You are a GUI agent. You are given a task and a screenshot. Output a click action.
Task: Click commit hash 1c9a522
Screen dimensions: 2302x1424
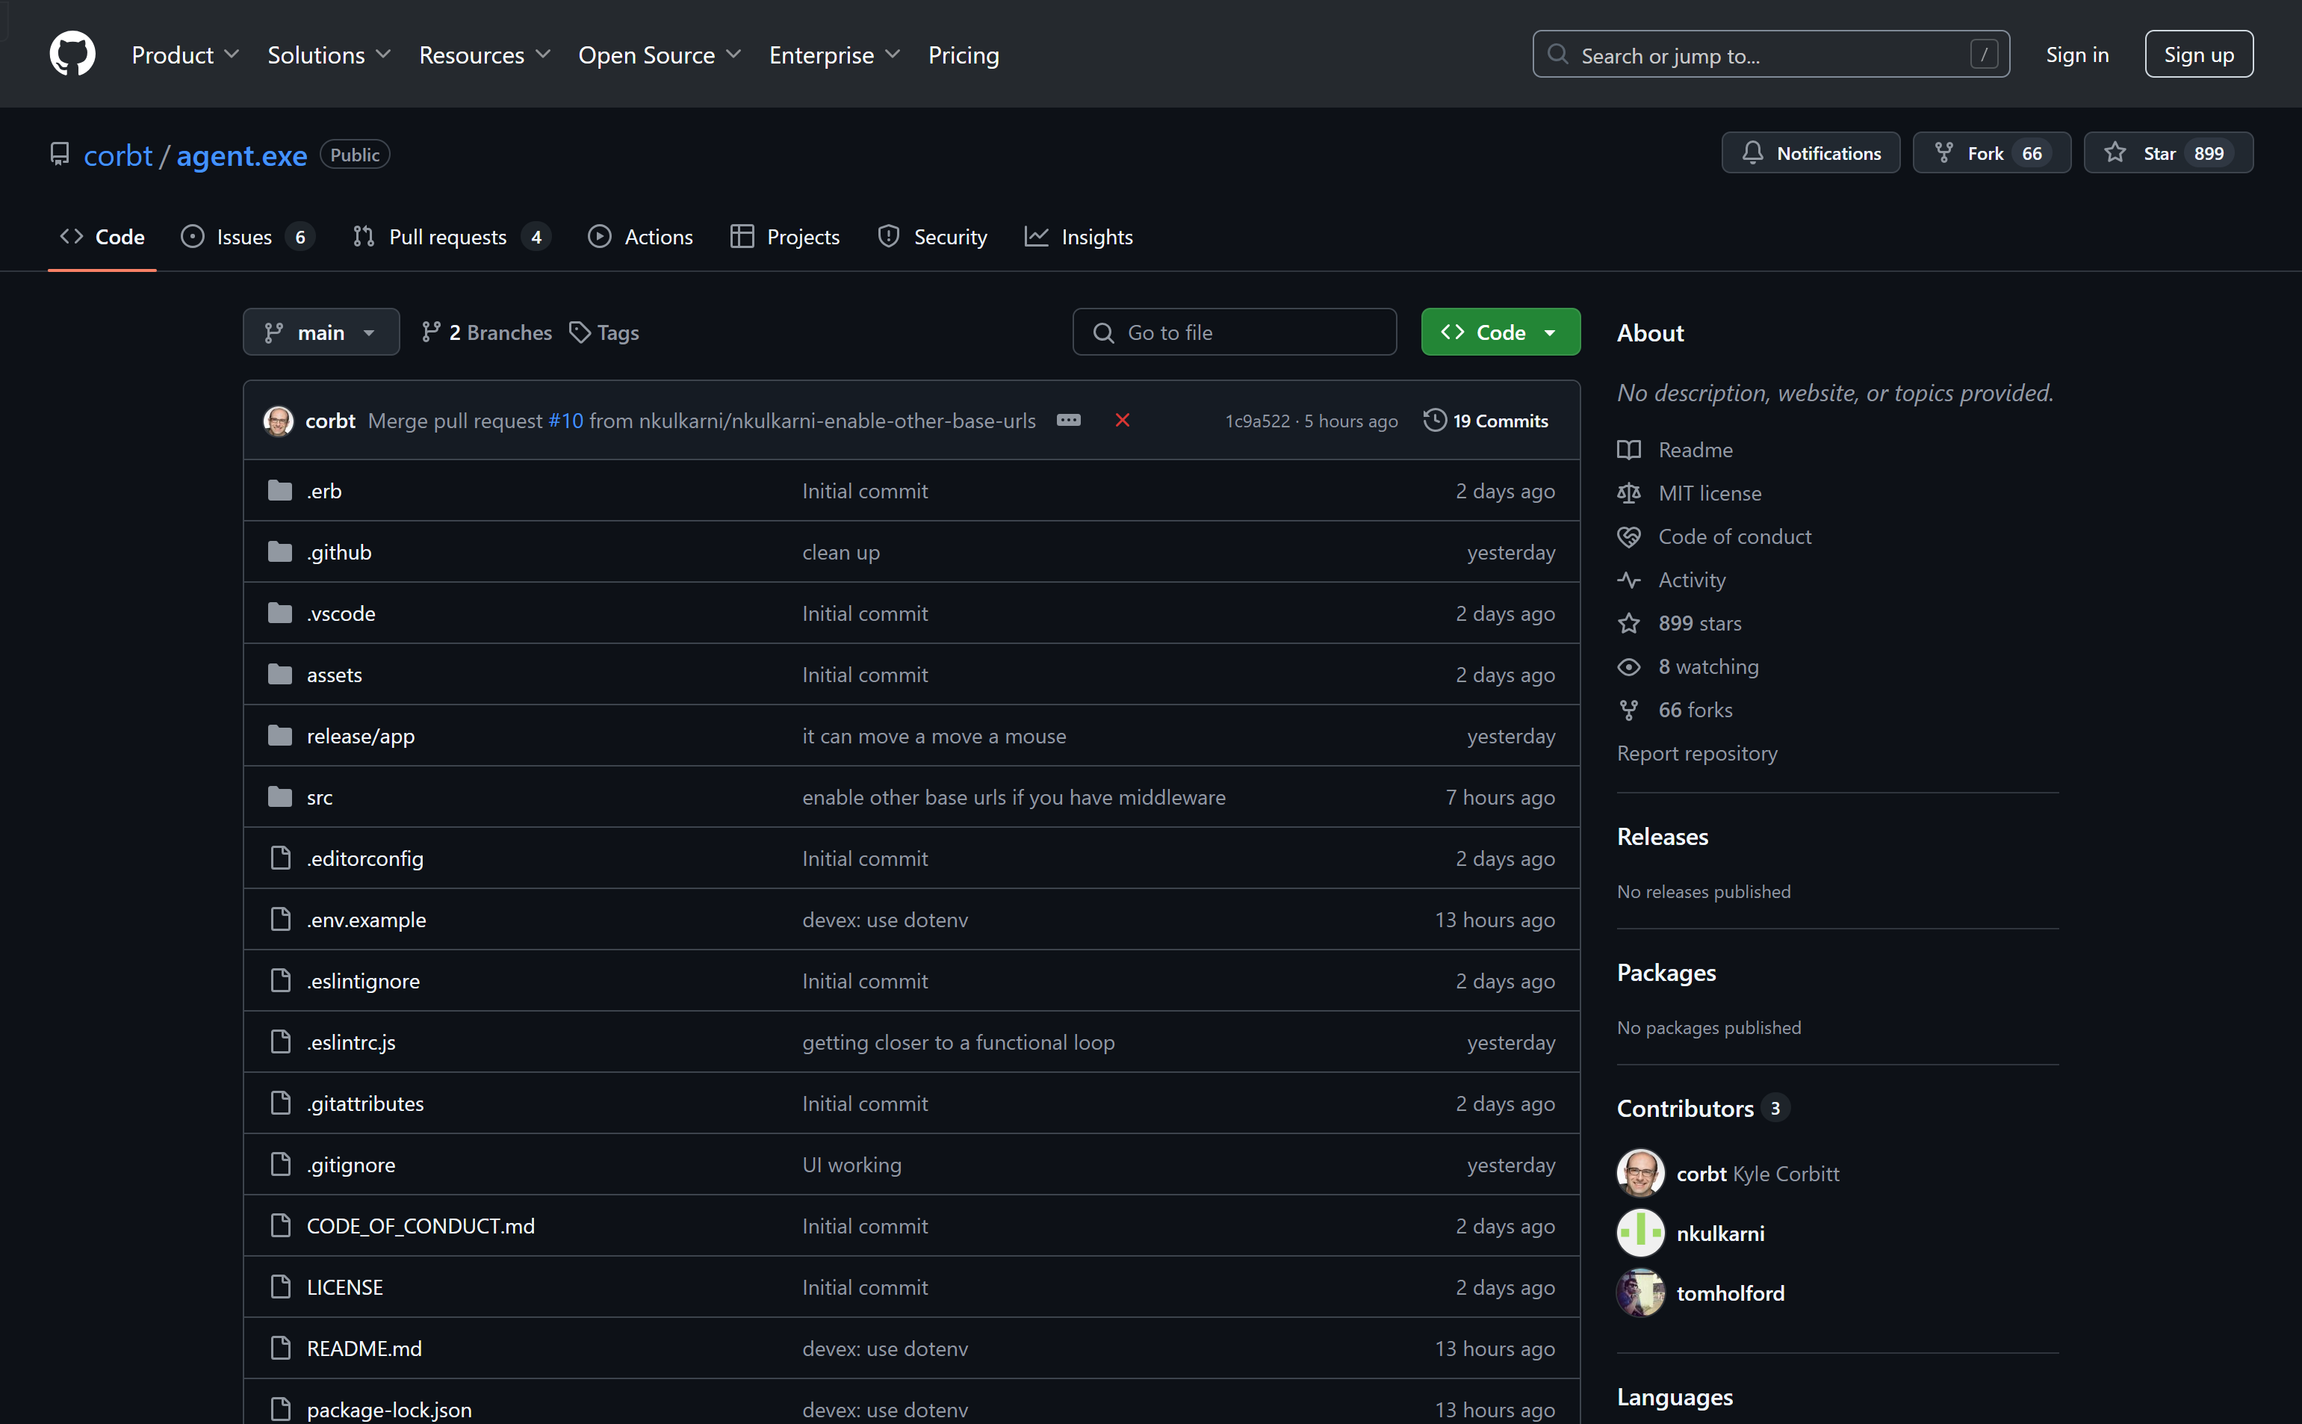tap(1257, 421)
